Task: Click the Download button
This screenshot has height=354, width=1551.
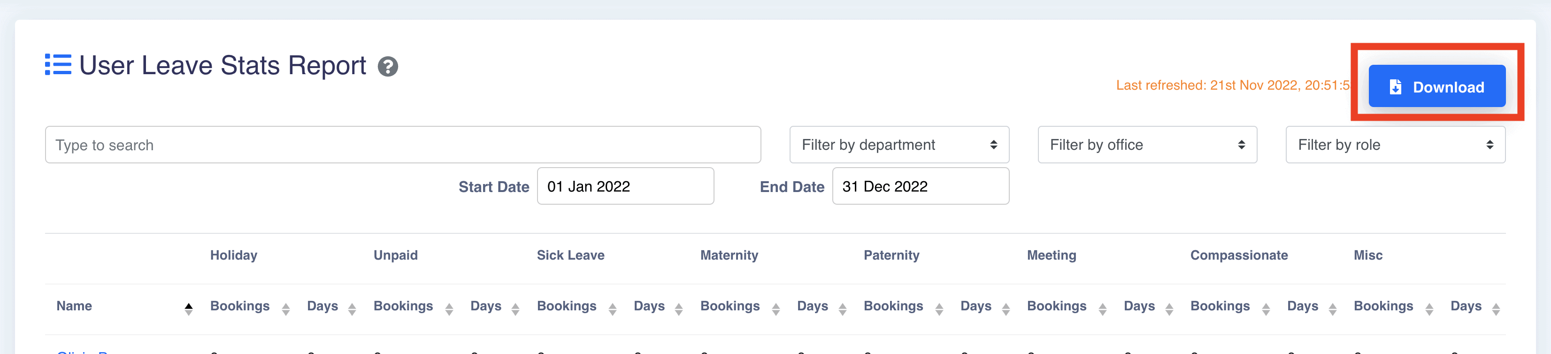Action: [x=1436, y=87]
